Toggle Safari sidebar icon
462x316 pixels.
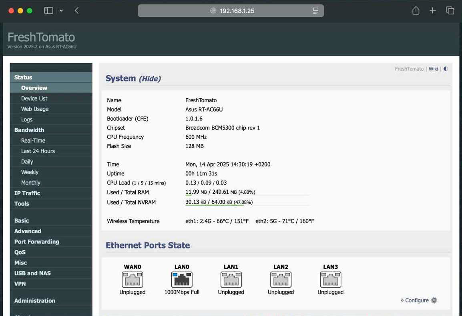point(48,10)
